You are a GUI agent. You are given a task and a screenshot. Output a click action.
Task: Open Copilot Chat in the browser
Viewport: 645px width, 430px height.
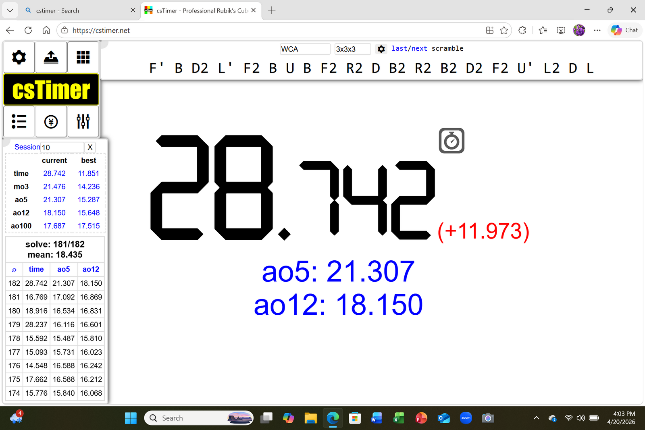click(624, 30)
